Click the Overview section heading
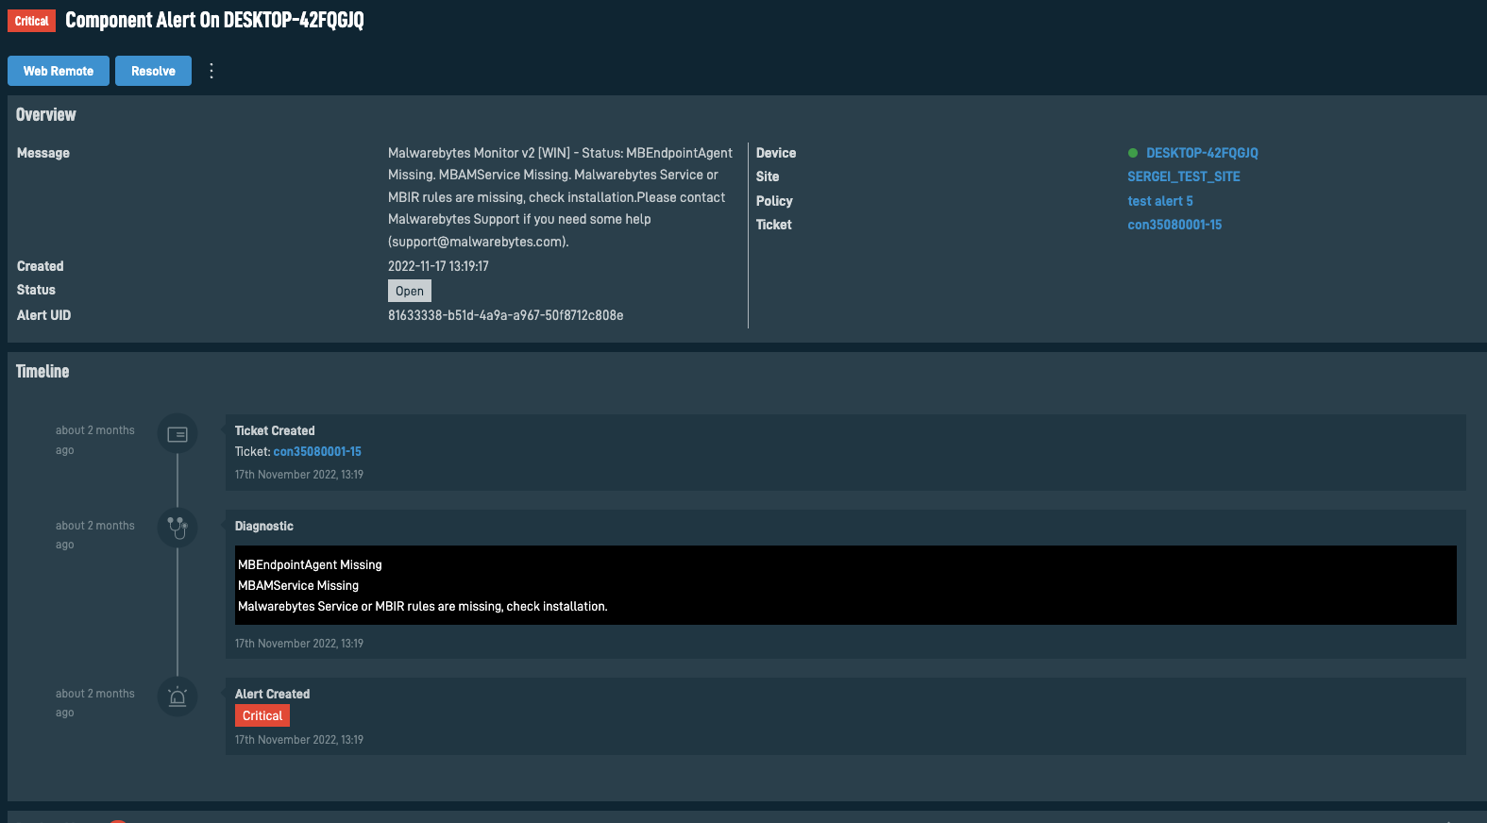 (x=46, y=114)
